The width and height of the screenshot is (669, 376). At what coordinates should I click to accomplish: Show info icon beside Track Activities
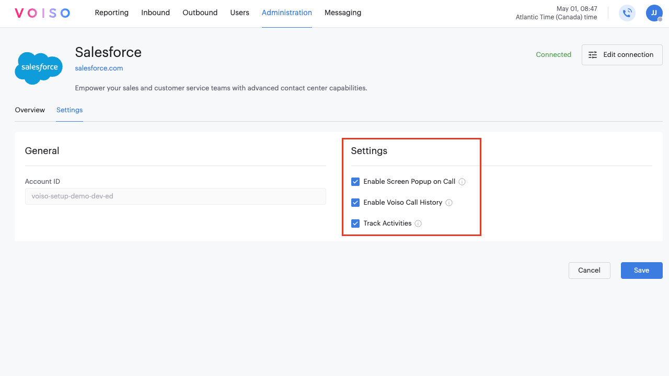pyautogui.click(x=418, y=224)
